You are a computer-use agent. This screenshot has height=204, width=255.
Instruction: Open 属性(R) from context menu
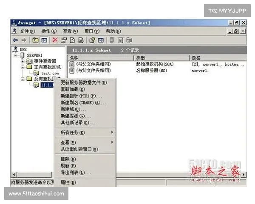(x=85, y=182)
